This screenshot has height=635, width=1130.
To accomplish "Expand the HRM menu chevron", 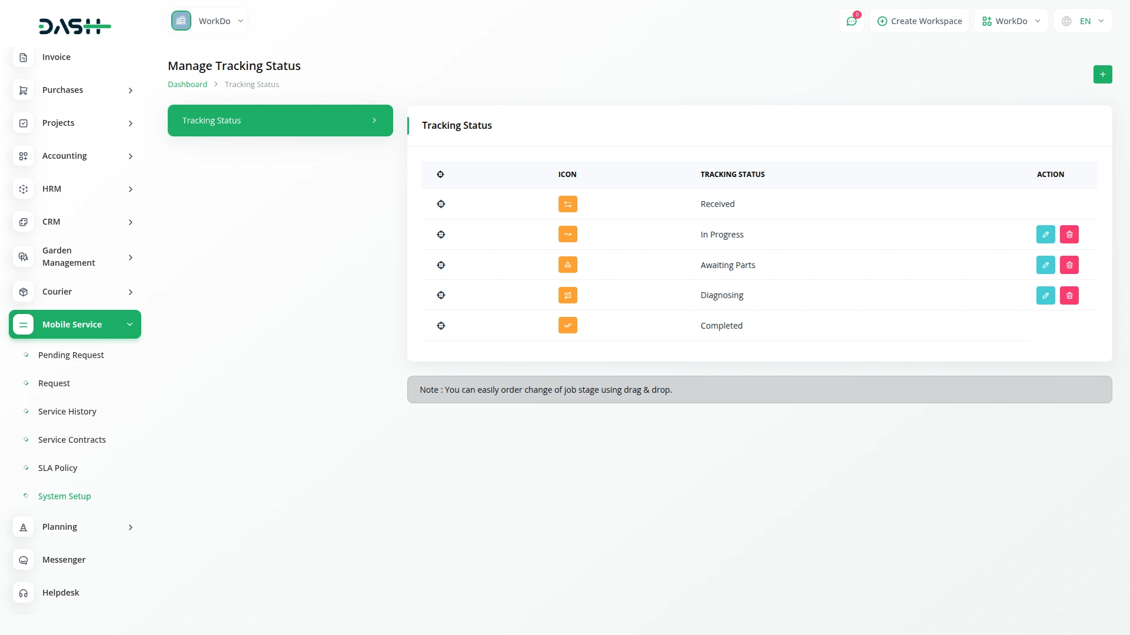I will coord(131,189).
